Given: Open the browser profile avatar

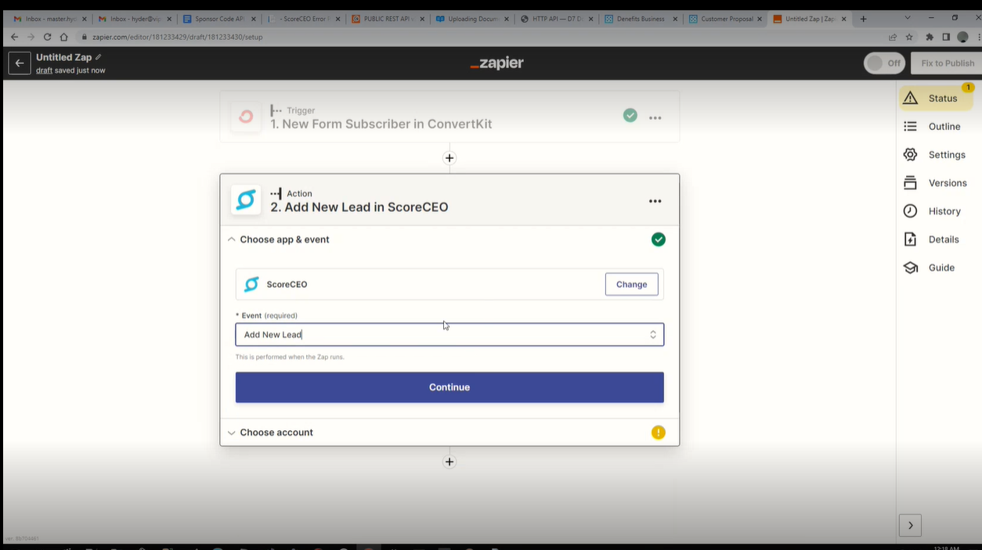Looking at the screenshot, I should point(963,37).
